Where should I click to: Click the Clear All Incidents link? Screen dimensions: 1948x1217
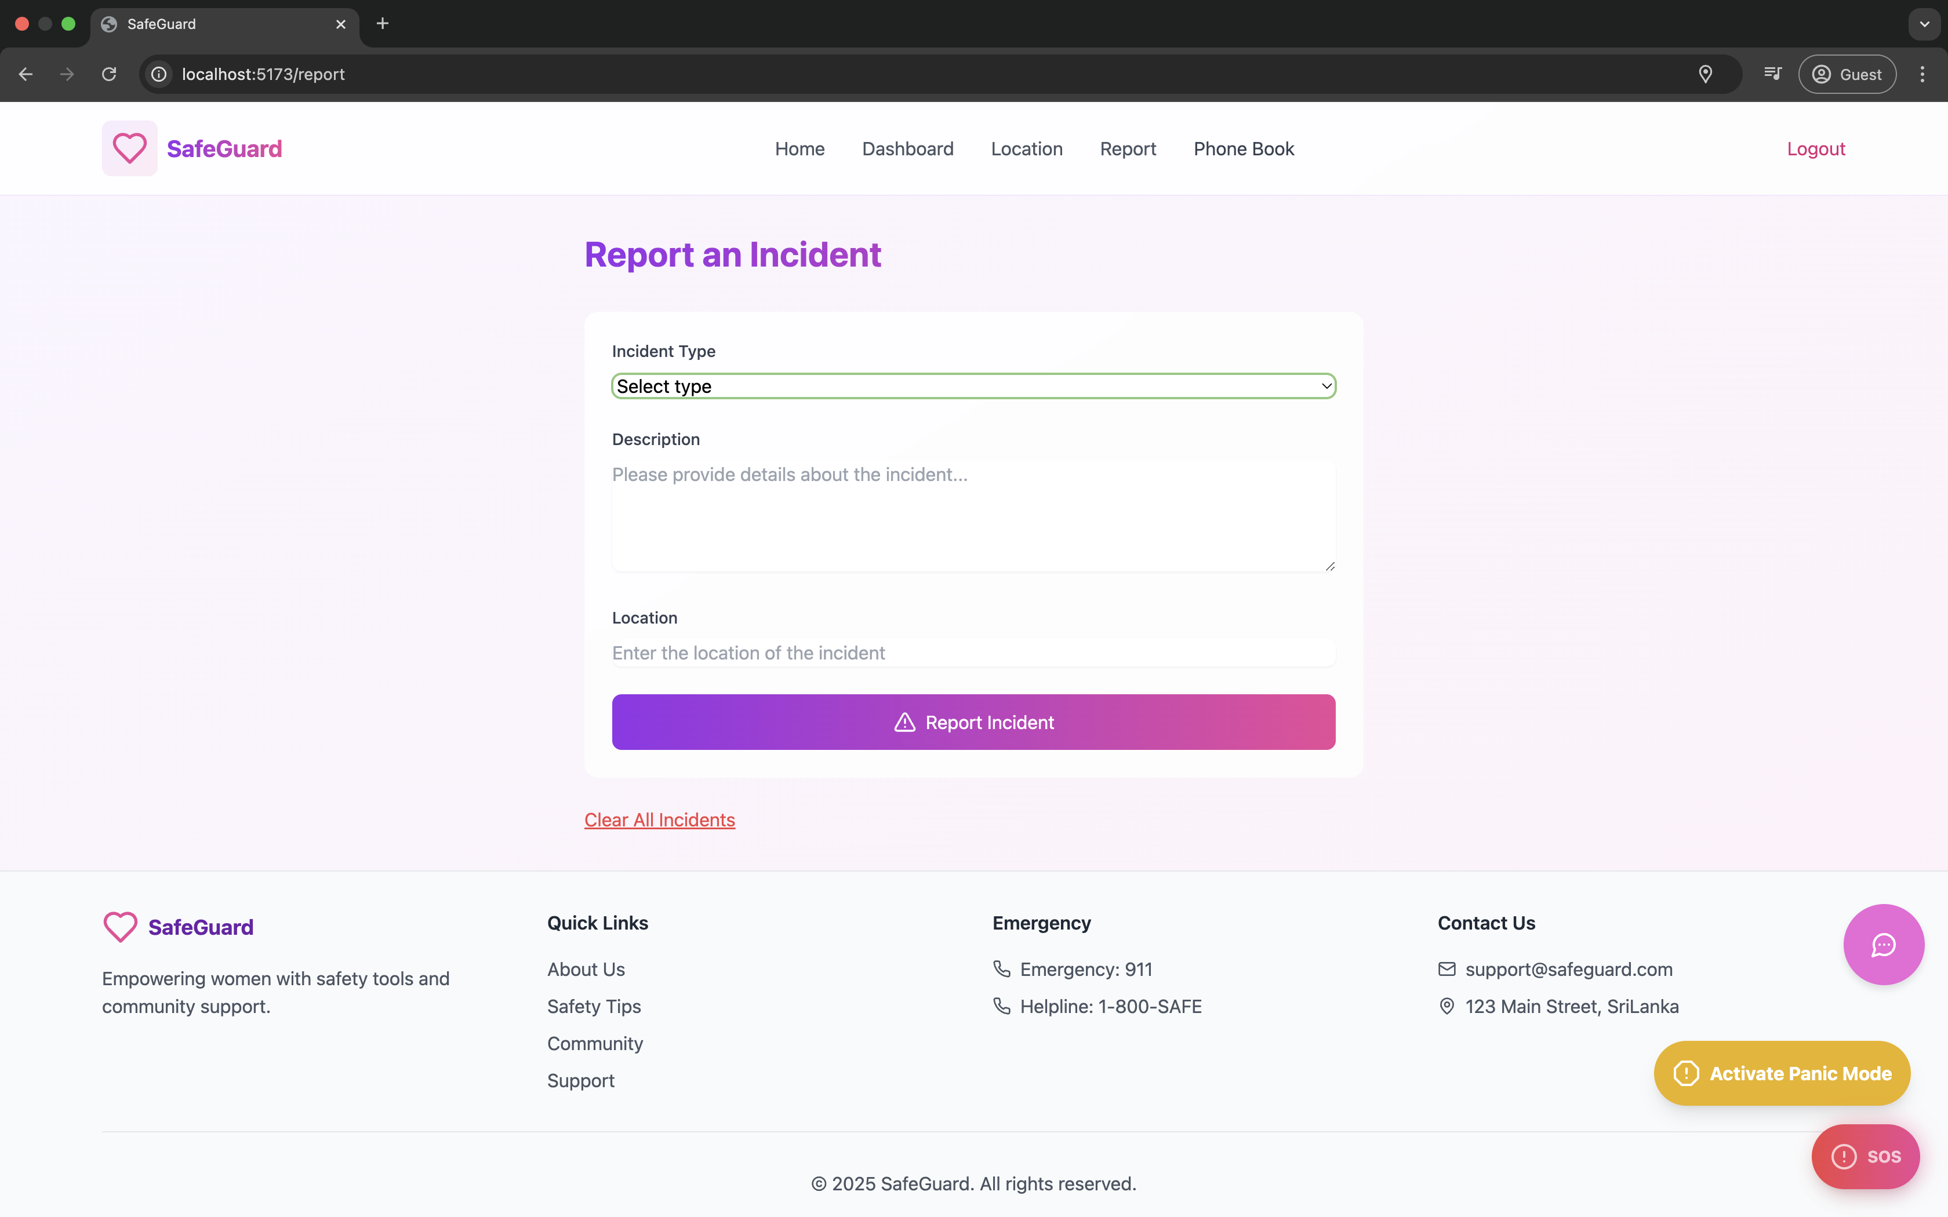coord(659,819)
